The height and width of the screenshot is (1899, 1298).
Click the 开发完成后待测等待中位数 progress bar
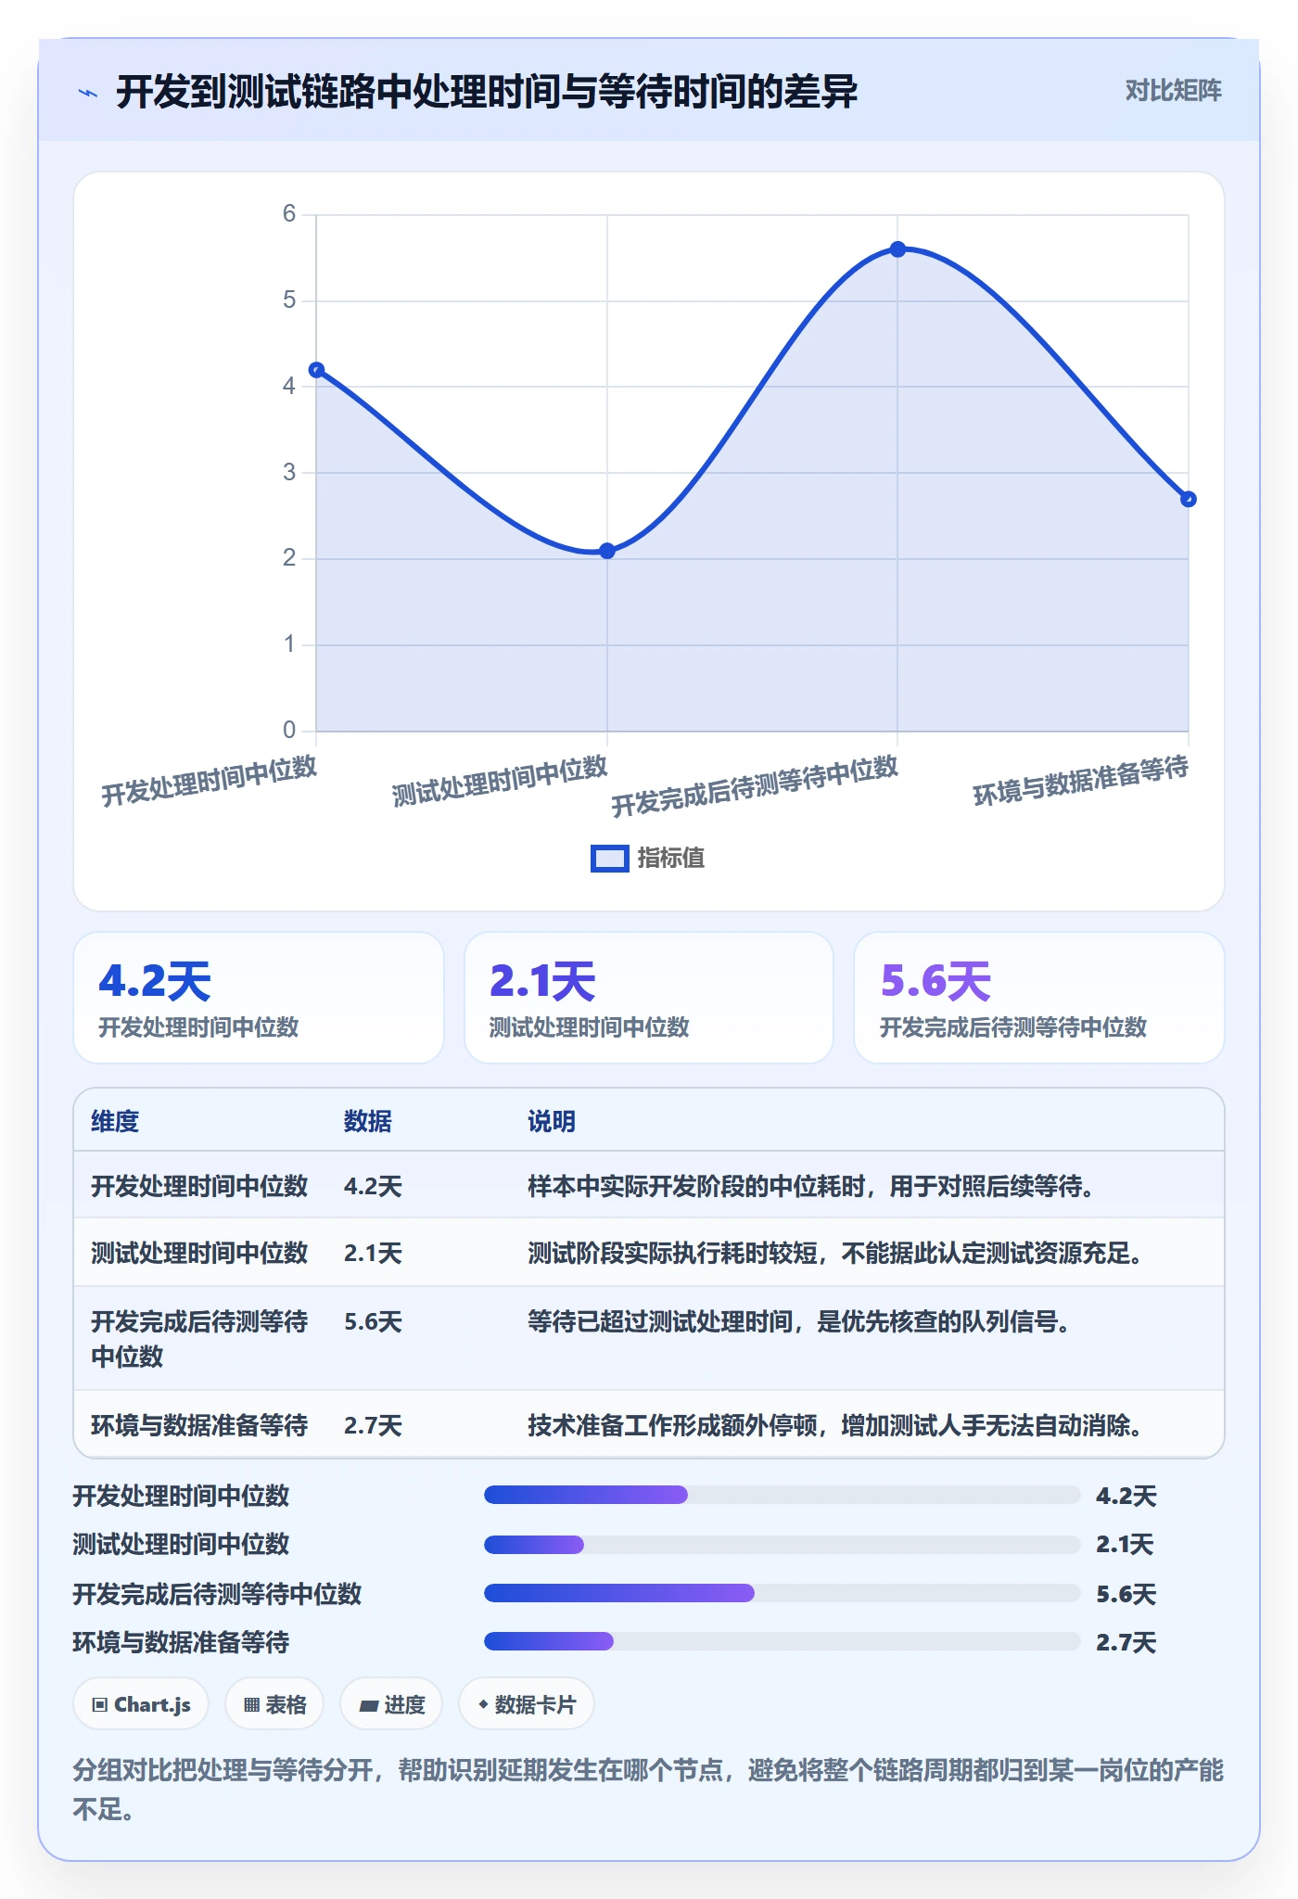(x=783, y=1593)
